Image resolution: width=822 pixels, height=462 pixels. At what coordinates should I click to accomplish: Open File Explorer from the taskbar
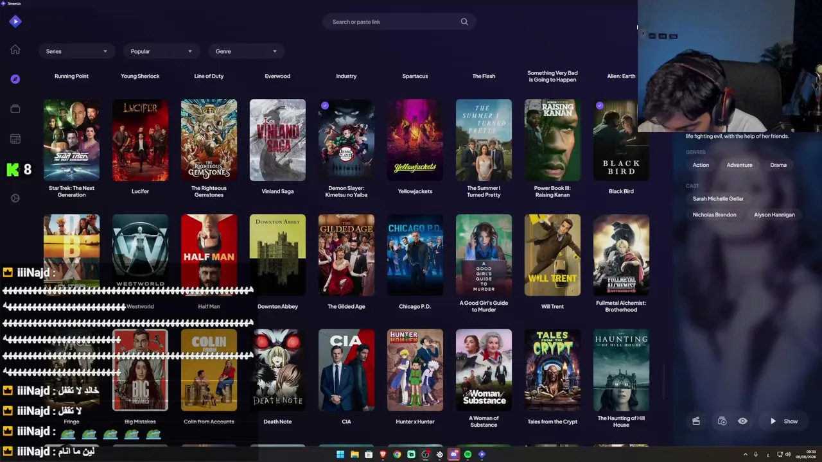click(354, 454)
